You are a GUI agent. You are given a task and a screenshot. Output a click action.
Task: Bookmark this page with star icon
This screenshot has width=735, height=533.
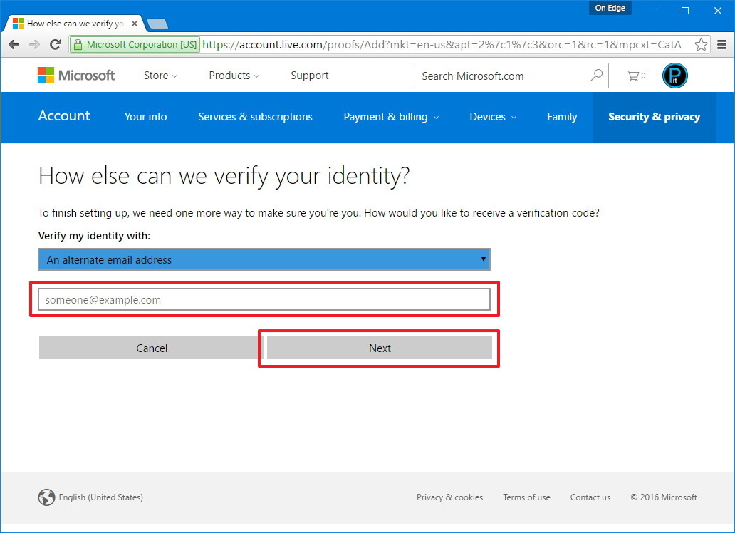coord(701,45)
